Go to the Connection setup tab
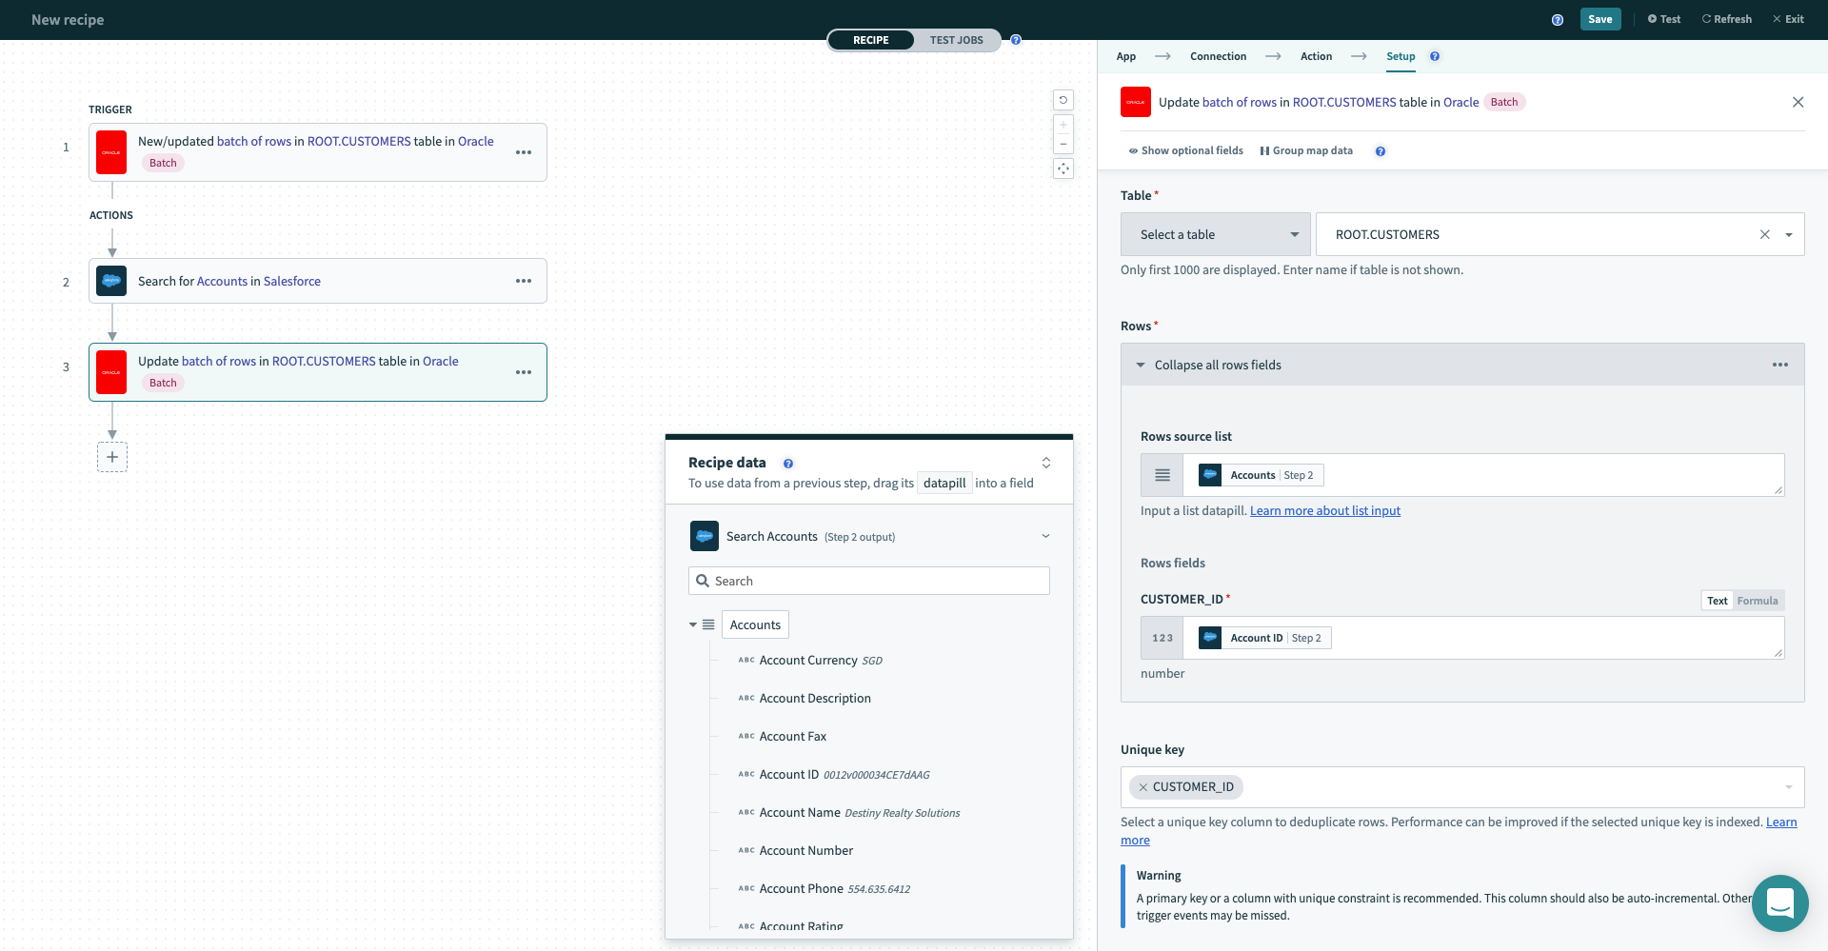The image size is (1828, 951). click(1218, 56)
